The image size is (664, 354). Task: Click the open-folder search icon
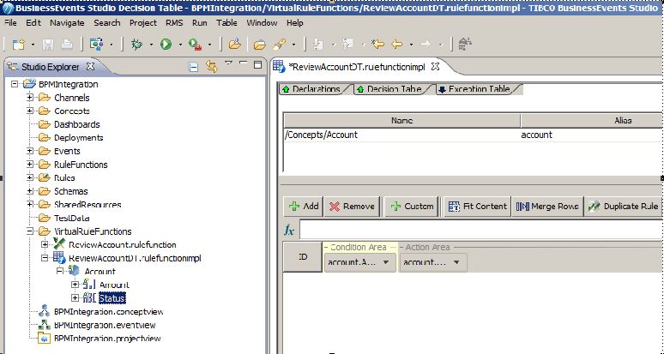[259, 44]
